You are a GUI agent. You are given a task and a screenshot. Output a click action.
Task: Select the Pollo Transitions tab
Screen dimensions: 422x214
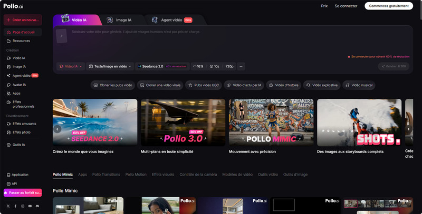[x=106, y=175]
